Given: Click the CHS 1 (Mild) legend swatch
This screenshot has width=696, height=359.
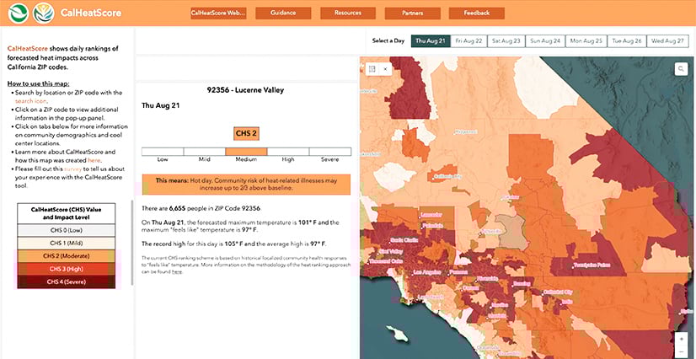Looking at the screenshot, I should coord(66,244).
